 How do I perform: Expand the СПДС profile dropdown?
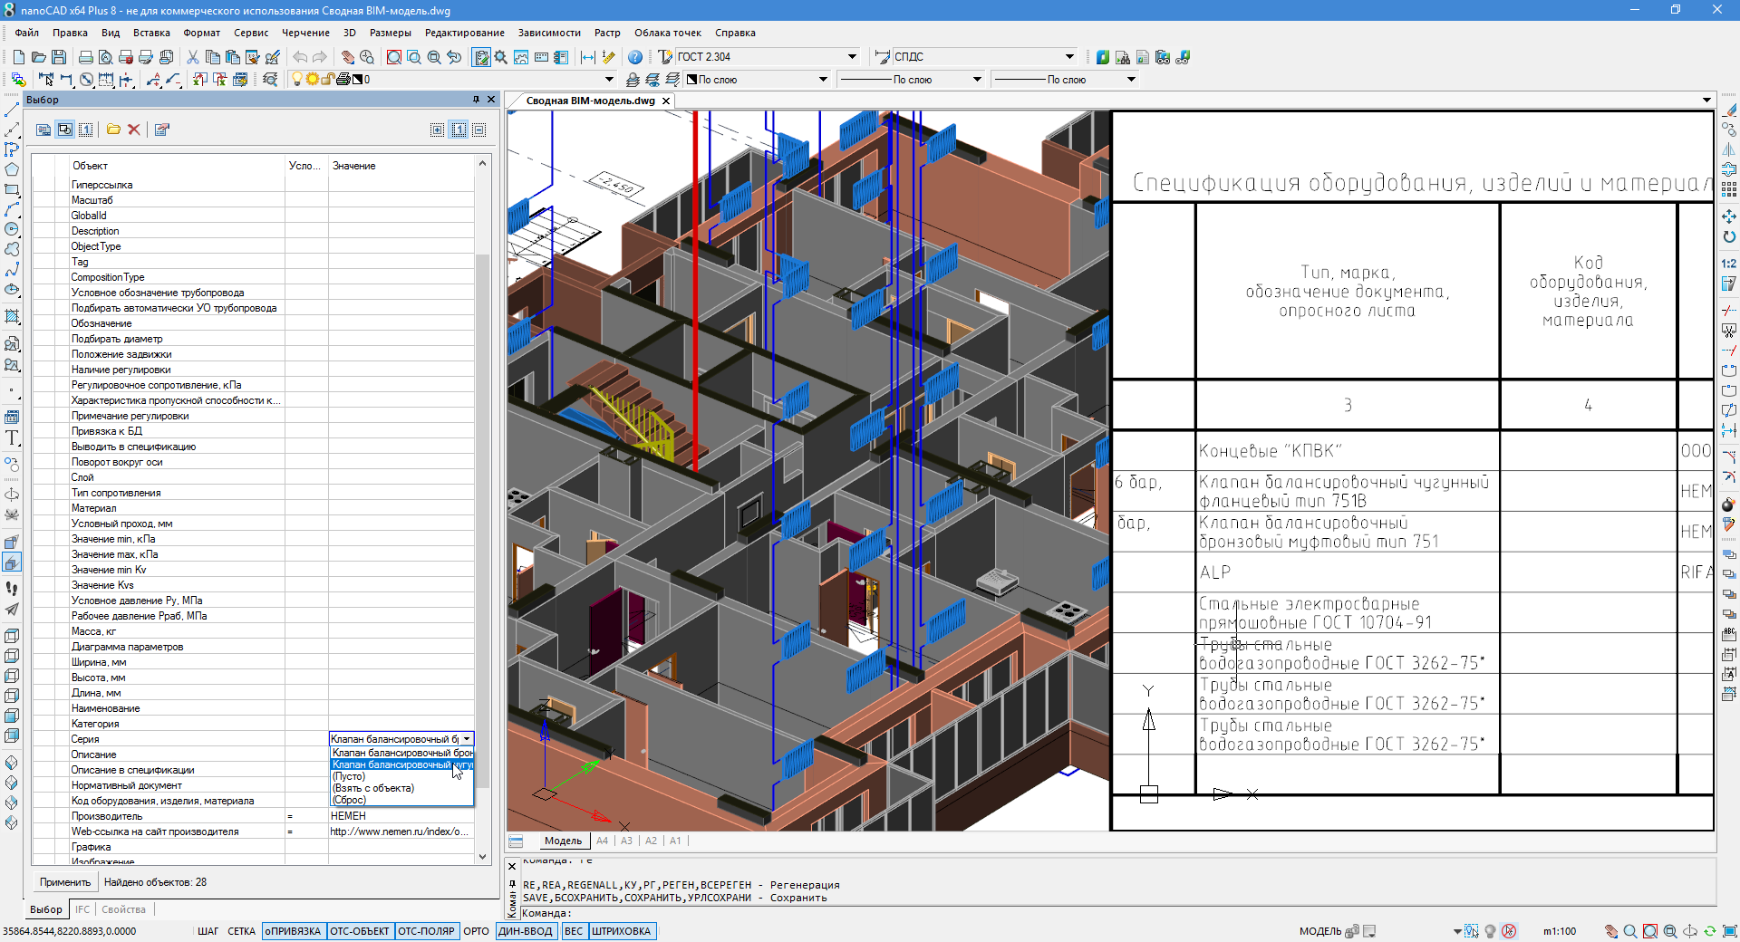pos(1069,56)
